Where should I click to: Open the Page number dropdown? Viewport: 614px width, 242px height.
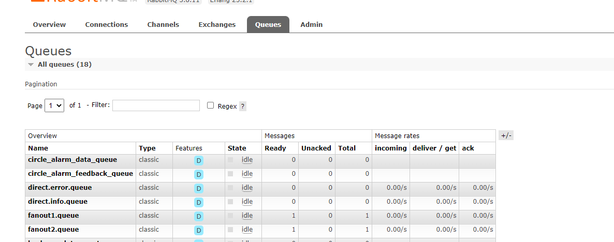[x=54, y=105]
